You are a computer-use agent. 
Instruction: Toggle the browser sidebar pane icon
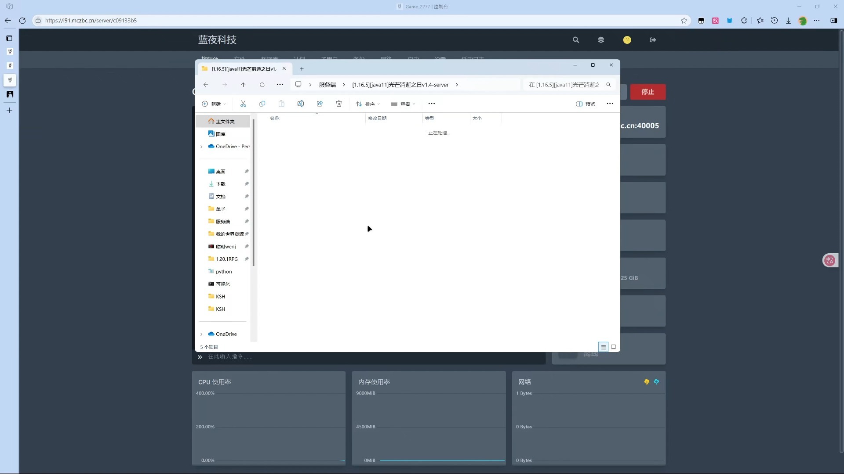coord(833,21)
